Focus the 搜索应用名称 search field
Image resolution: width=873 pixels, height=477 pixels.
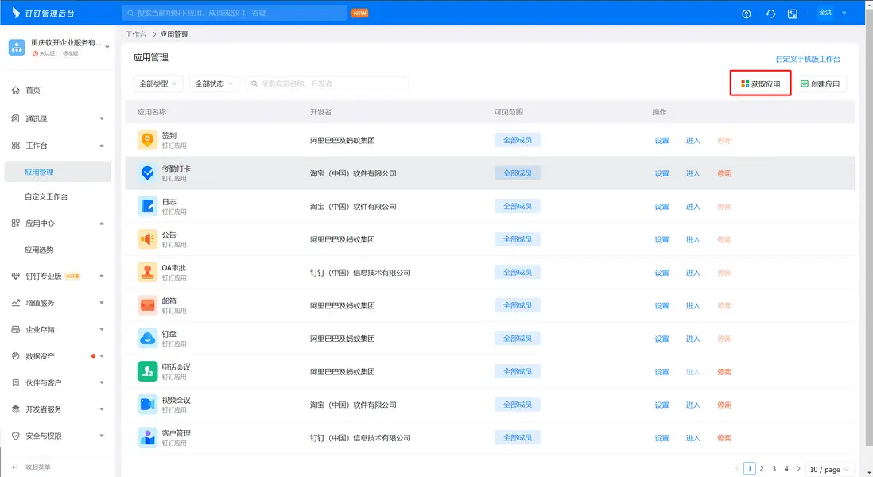click(328, 83)
